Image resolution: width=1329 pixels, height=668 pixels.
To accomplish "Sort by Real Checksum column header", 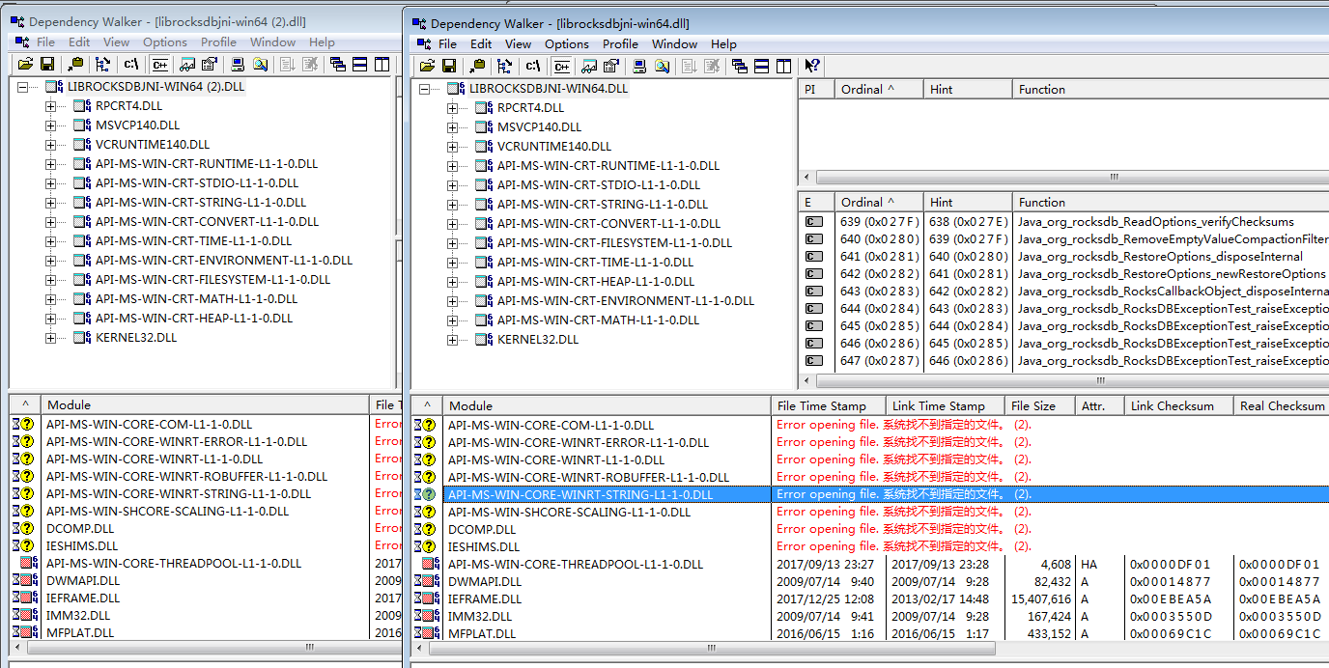I will 1281,405.
